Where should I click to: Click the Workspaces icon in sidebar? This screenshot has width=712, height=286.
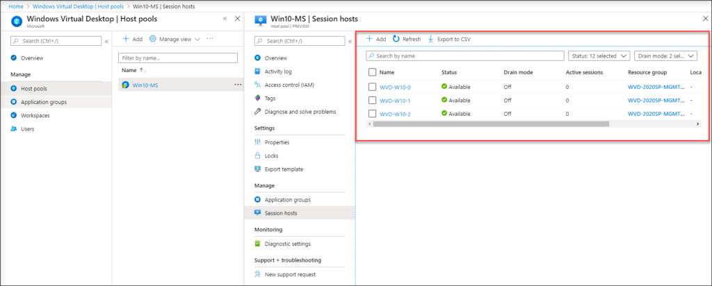14,115
